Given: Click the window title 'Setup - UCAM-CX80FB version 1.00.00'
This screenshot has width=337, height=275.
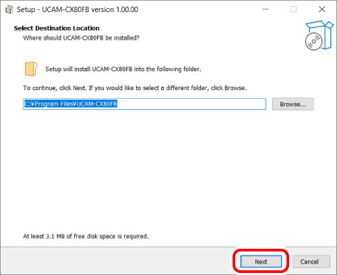Looking at the screenshot, I should click(78, 9).
